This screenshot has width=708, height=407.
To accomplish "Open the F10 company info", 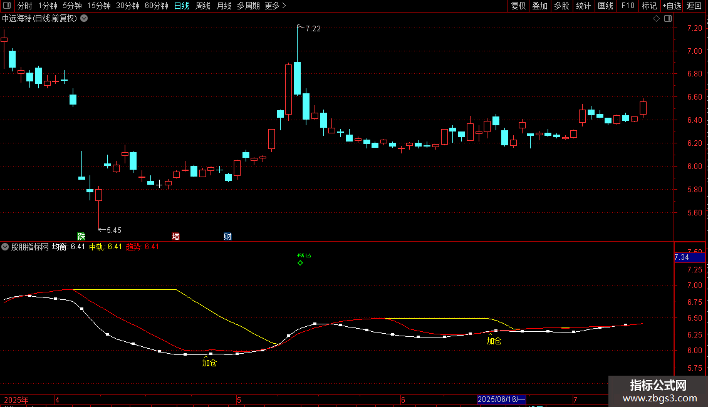I will click(628, 6).
